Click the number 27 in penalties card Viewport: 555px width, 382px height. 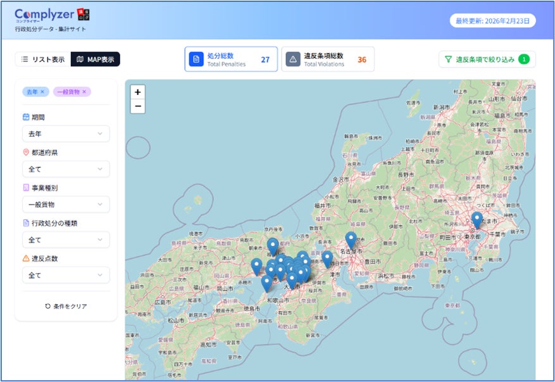coord(265,60)
